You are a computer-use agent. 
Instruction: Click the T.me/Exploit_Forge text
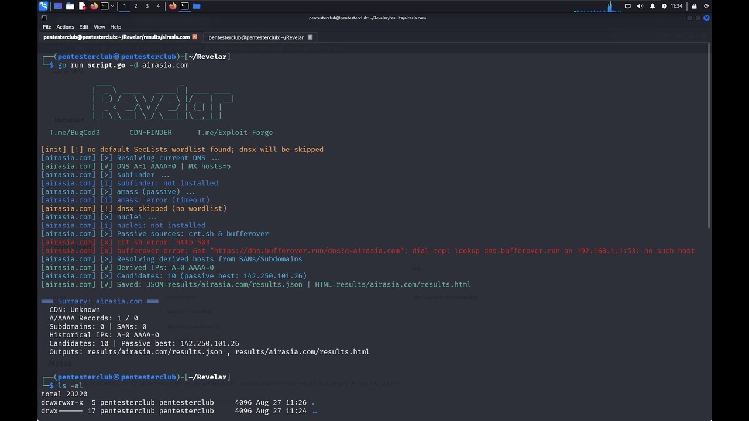point(235,133)
